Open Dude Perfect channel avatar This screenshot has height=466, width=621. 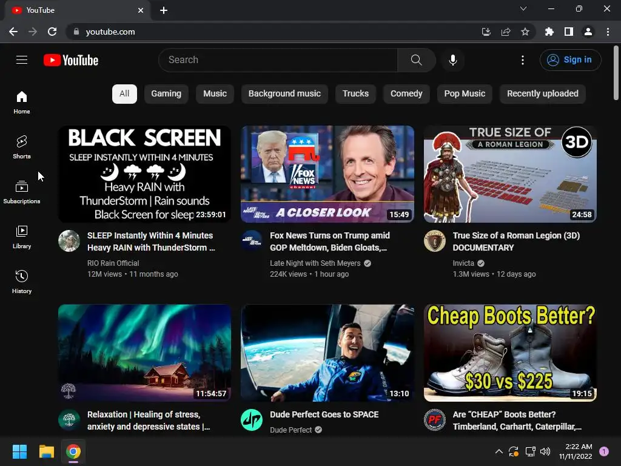pyautogui.click(x=252, y=420)
